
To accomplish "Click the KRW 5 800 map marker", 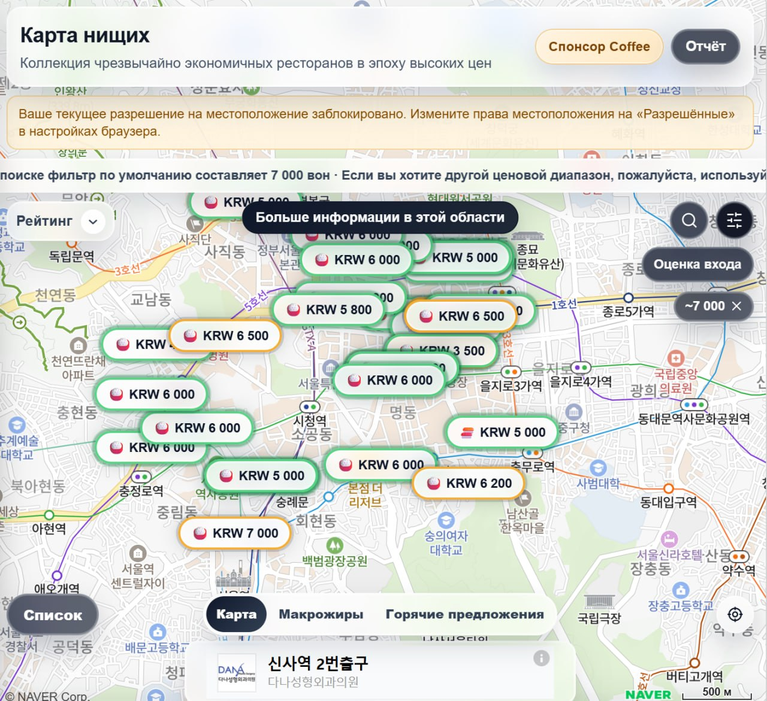I will [328, 310].
